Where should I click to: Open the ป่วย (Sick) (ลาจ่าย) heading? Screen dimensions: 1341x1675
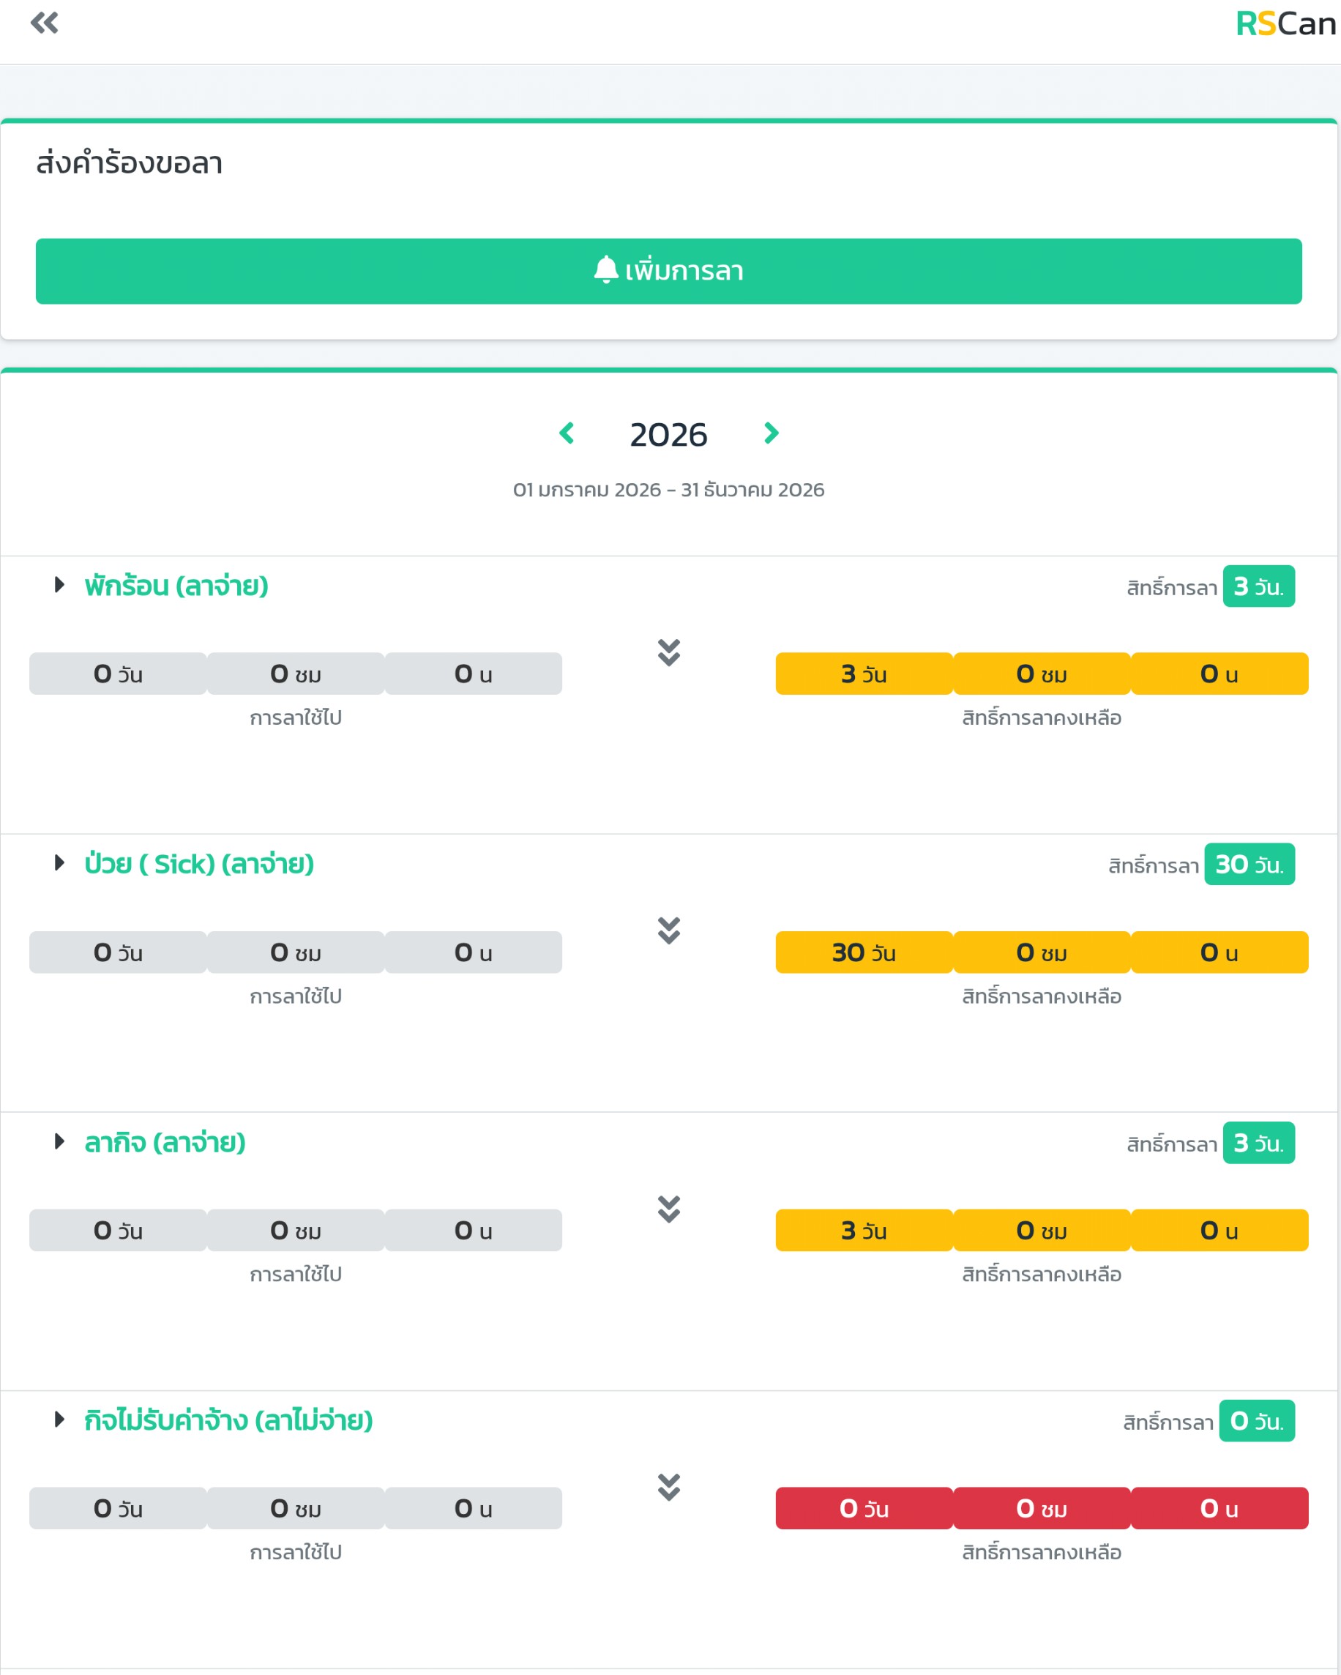point(199,863)
